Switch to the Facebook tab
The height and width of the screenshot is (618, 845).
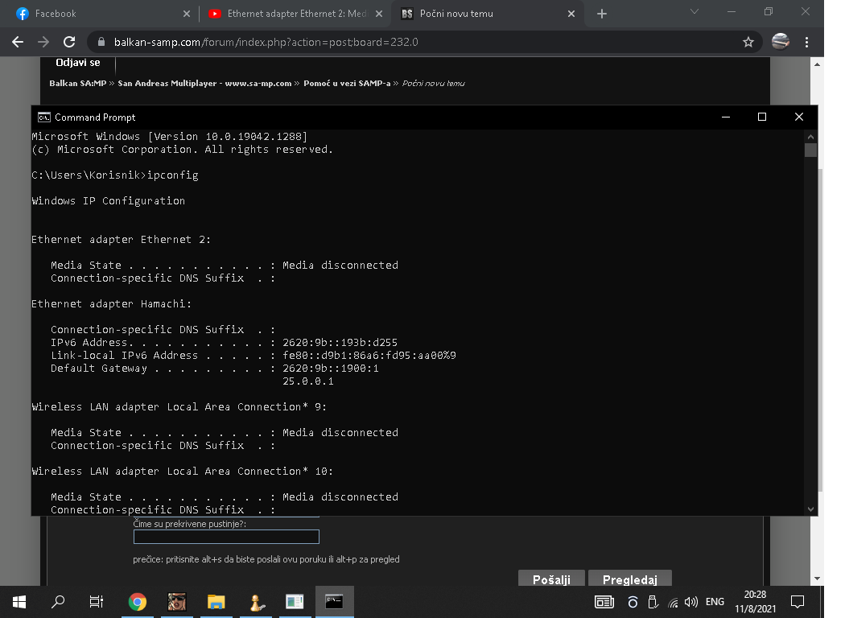[x=102, y=14]
